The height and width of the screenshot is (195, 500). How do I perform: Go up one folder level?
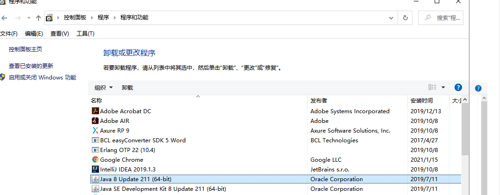(x=38, y=18)
